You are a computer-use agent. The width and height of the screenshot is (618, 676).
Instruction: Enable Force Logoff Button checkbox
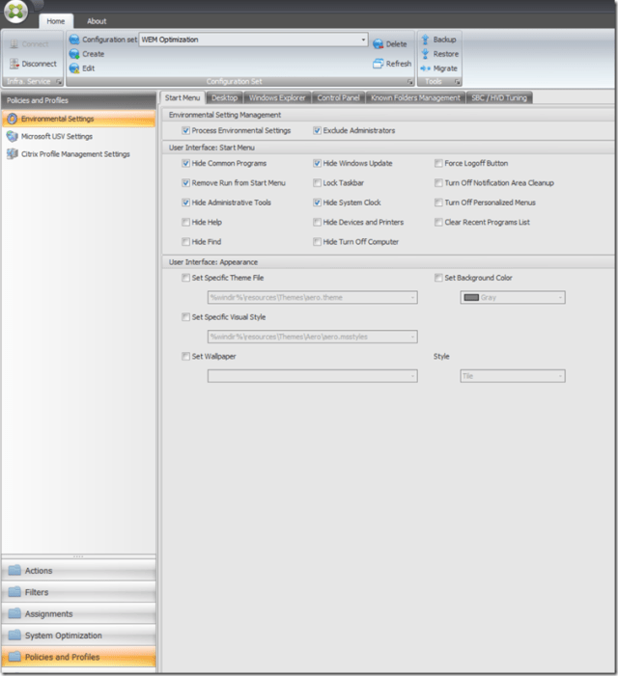point(438,163)
